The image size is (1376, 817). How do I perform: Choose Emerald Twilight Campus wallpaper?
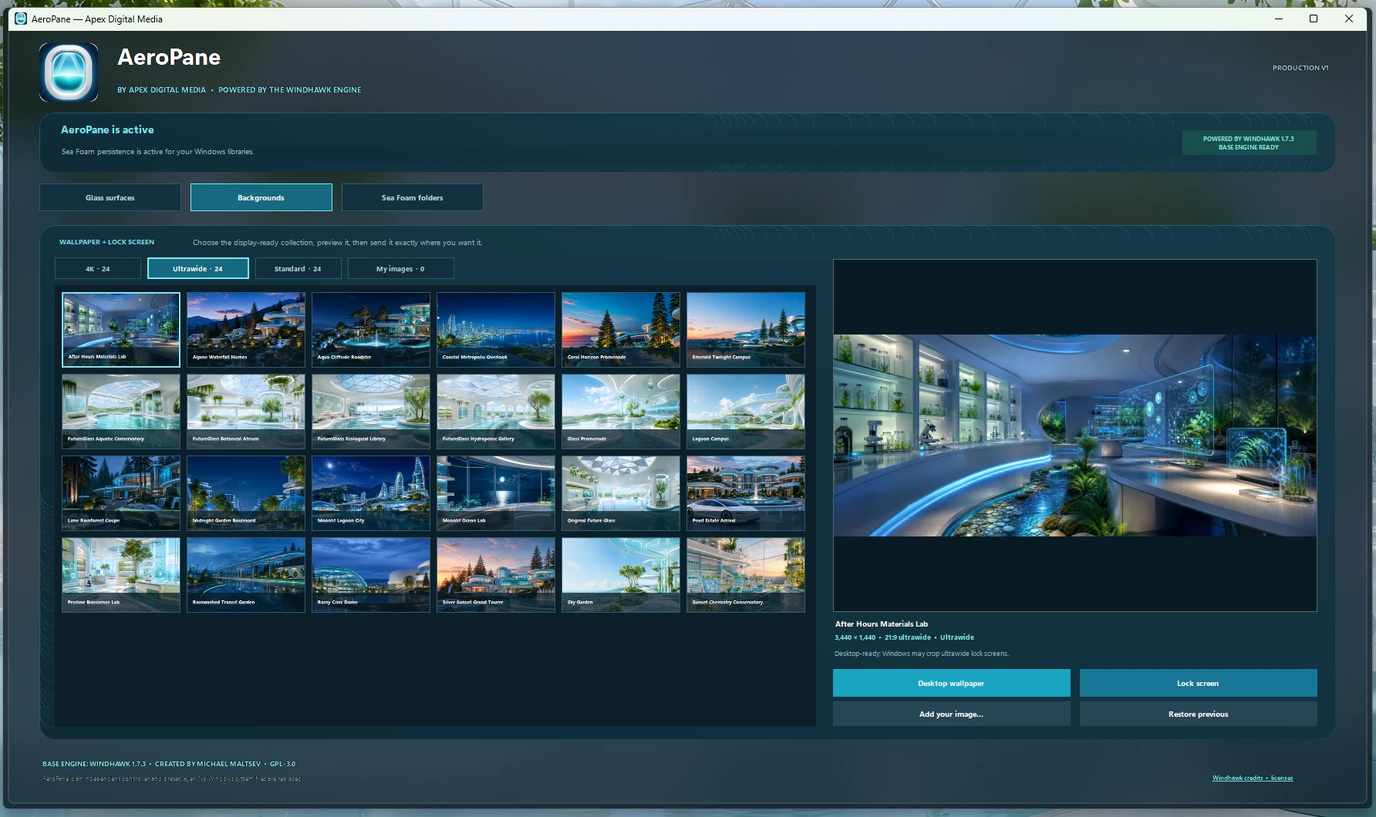coord(746,329)
